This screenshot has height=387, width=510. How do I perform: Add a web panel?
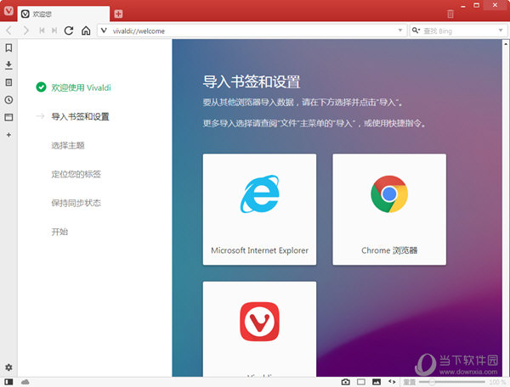pyautogui.click(x=8, y=134)
